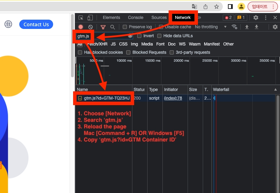Open the (index):78 initiator link

tap(173, 98)
